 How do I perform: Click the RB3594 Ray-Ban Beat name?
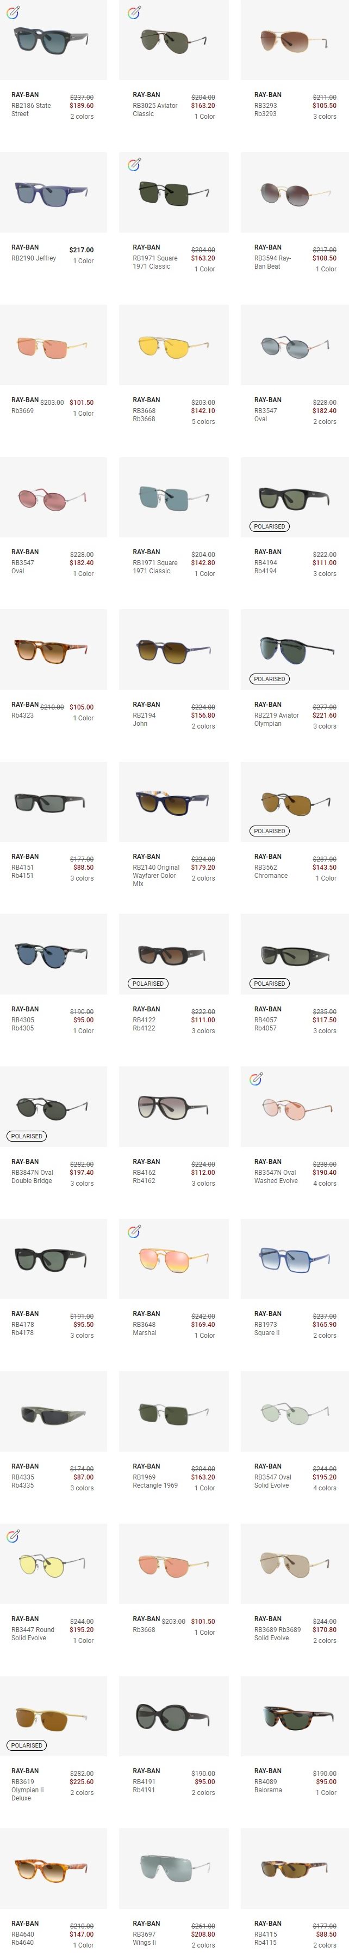point(272,262)
